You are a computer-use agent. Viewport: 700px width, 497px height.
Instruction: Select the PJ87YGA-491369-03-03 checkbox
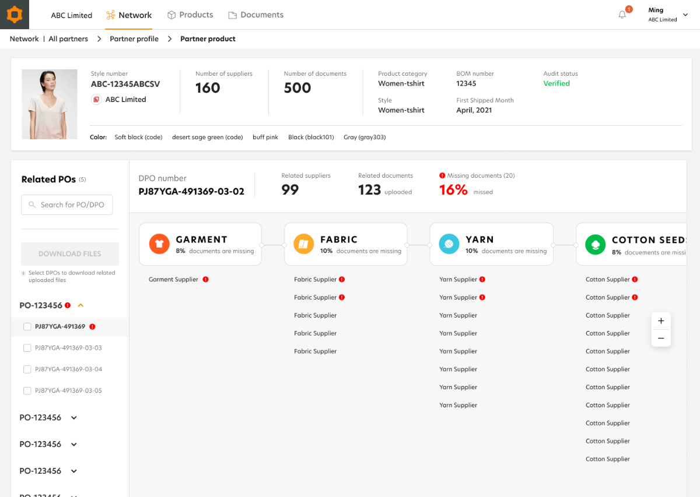(x=27, y=348)
